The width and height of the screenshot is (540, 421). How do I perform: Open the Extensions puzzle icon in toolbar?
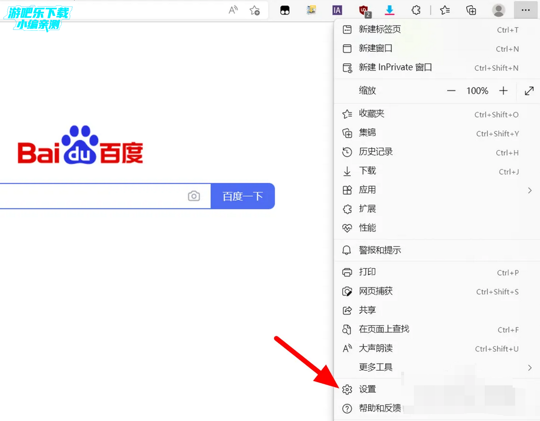(416, 10)
